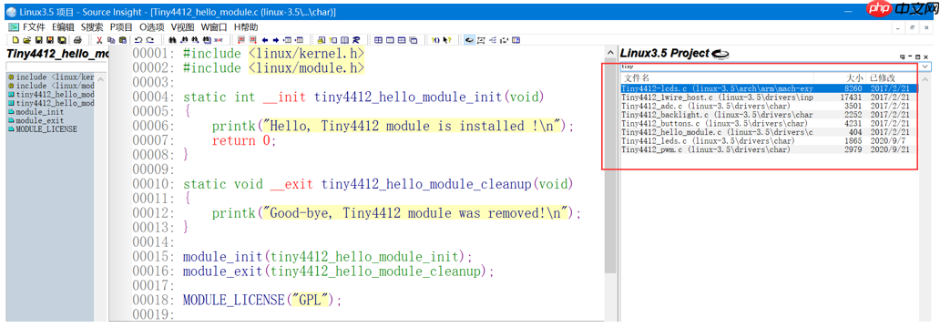
Task: Expand the project file filter dropdown arrow
Action: point(925,67)
